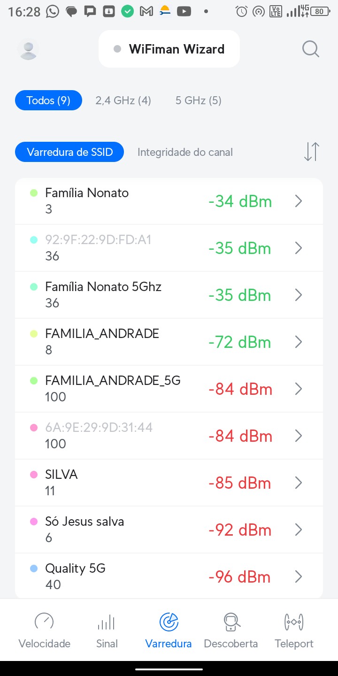Expand FAMILIA_ANDRADE_5G details chevron

point(298,389)
